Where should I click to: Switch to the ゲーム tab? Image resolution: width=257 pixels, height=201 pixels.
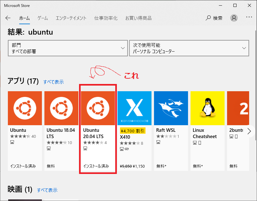43,18
